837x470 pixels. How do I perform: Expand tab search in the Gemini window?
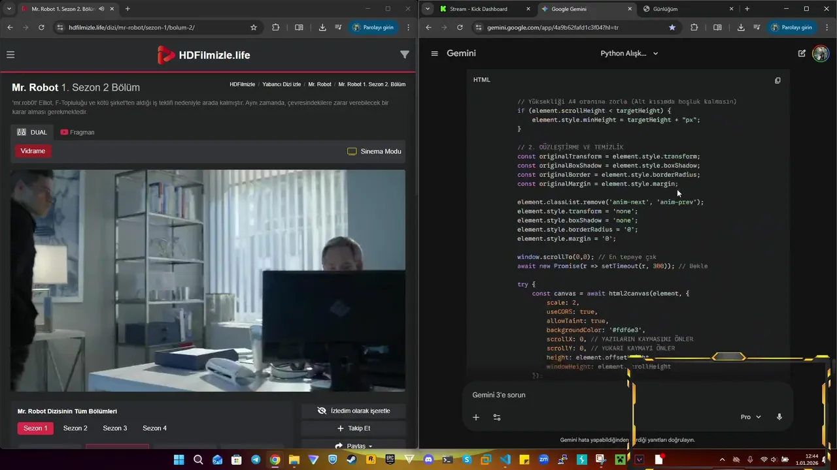tap(427, 8)
